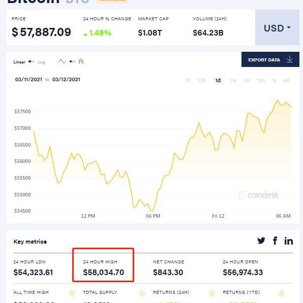Viewport: 303px width, 303px height.
Task: Click the line chart icon
Action: coord(62,61)
